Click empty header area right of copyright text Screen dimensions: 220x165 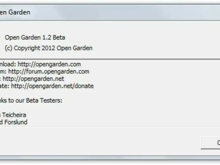point(151,48)
